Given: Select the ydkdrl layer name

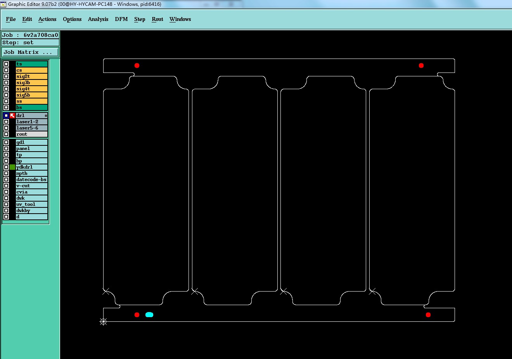Looking at the screenshot, I should click(32, 167).
